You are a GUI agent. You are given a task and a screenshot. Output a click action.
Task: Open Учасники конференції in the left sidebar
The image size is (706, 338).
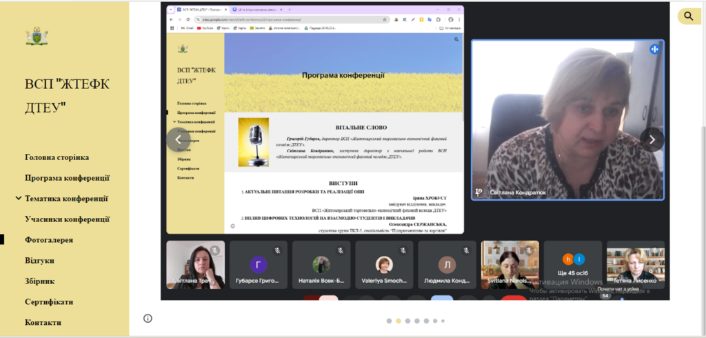[67, 219]
